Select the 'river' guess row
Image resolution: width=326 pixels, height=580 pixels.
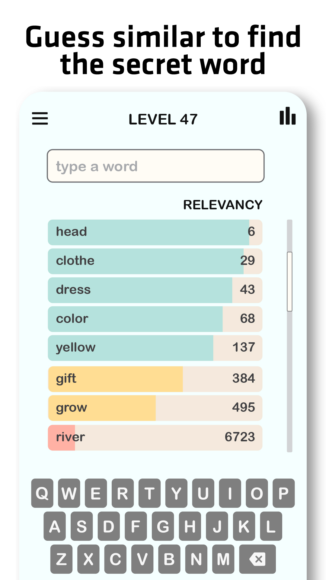tap(155, 438)
